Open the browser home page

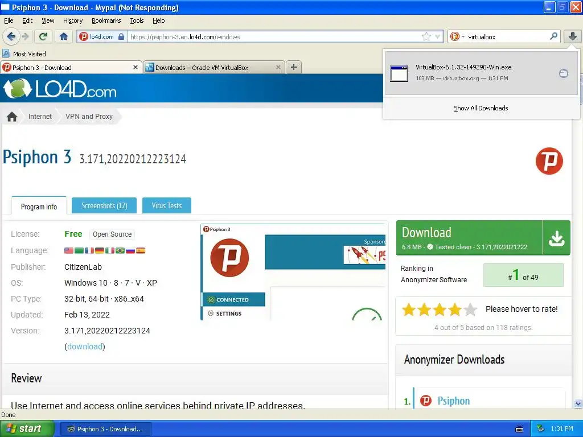tap(64, 36)
